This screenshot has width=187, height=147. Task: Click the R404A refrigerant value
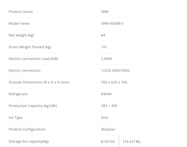click(107, 94)
